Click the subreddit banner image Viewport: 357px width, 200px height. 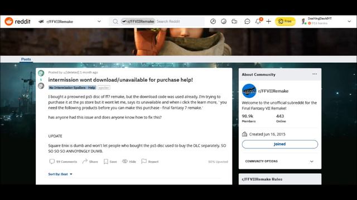click(x=178, y=42)
